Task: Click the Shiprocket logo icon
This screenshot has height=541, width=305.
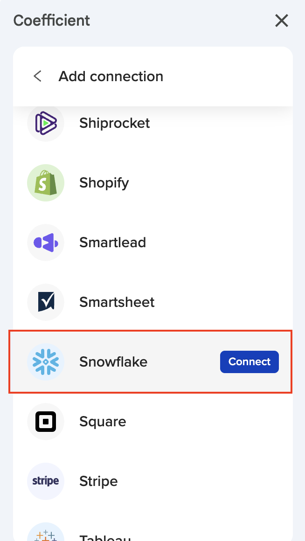Action: click(46, 123)
